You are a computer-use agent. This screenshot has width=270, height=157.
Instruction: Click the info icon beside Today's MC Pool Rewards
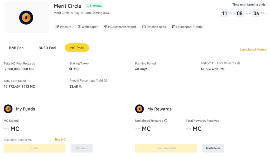[238, 63]
